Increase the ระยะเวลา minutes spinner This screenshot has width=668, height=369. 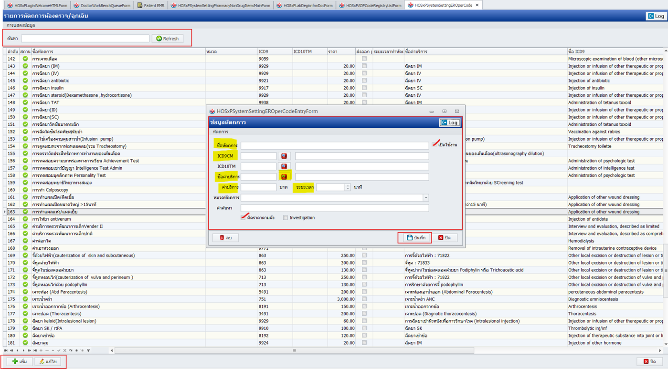[x=348, y=185]
